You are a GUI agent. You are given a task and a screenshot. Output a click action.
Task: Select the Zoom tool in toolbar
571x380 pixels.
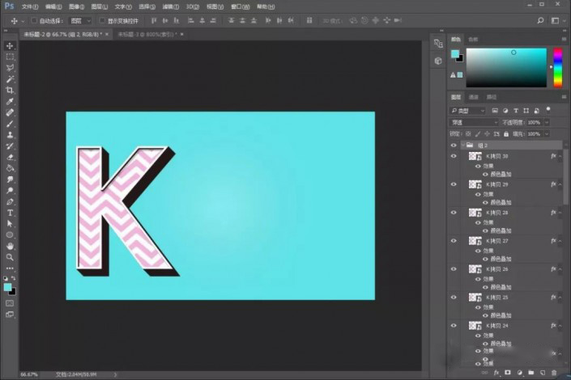click(10, 257)
